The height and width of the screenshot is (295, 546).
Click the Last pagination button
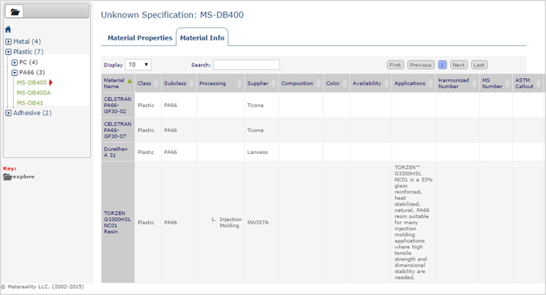click(479, 65)
